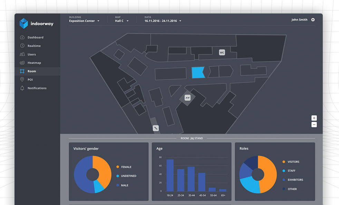Zoom out the map with minus button
This screenshot has width=339, height=205.
point(314,125)
